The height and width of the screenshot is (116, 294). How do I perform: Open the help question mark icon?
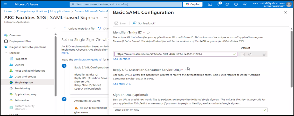pyautogui.click(x=236, y=4)
